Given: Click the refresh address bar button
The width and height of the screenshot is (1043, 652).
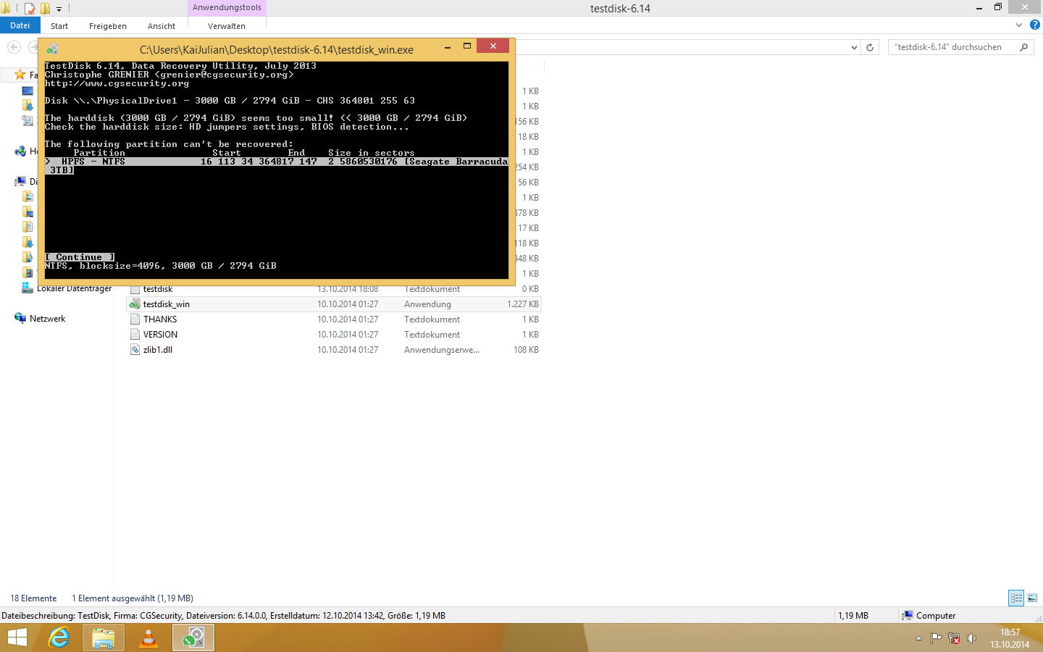Looking at the screenshot, I should [x=870, y=47].
